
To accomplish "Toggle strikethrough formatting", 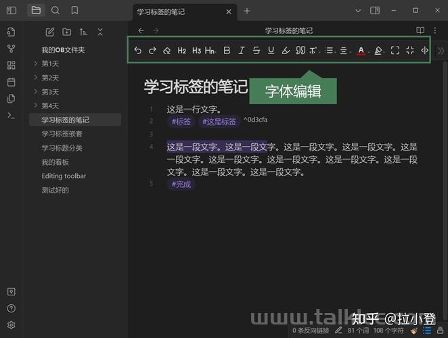I will (x=256, y=51).
